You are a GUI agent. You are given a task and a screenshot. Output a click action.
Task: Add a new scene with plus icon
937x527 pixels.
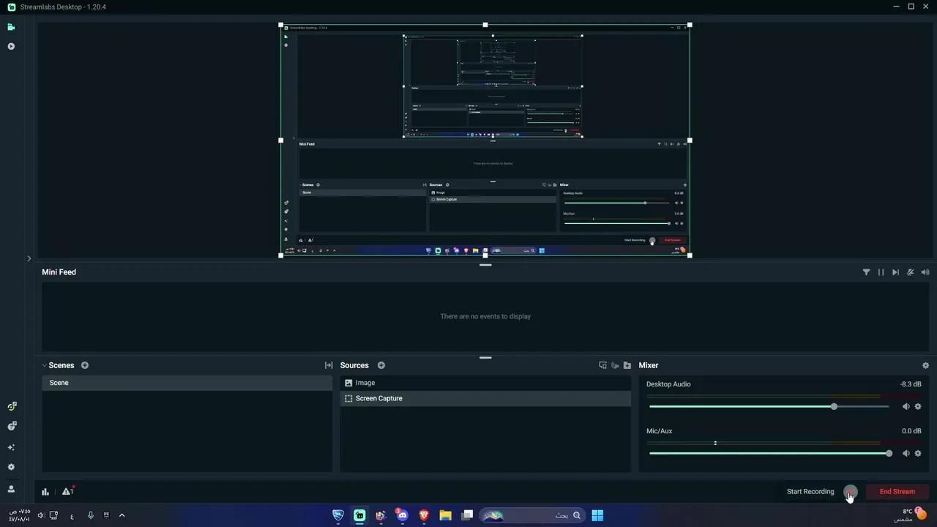(x=85, y=365)
